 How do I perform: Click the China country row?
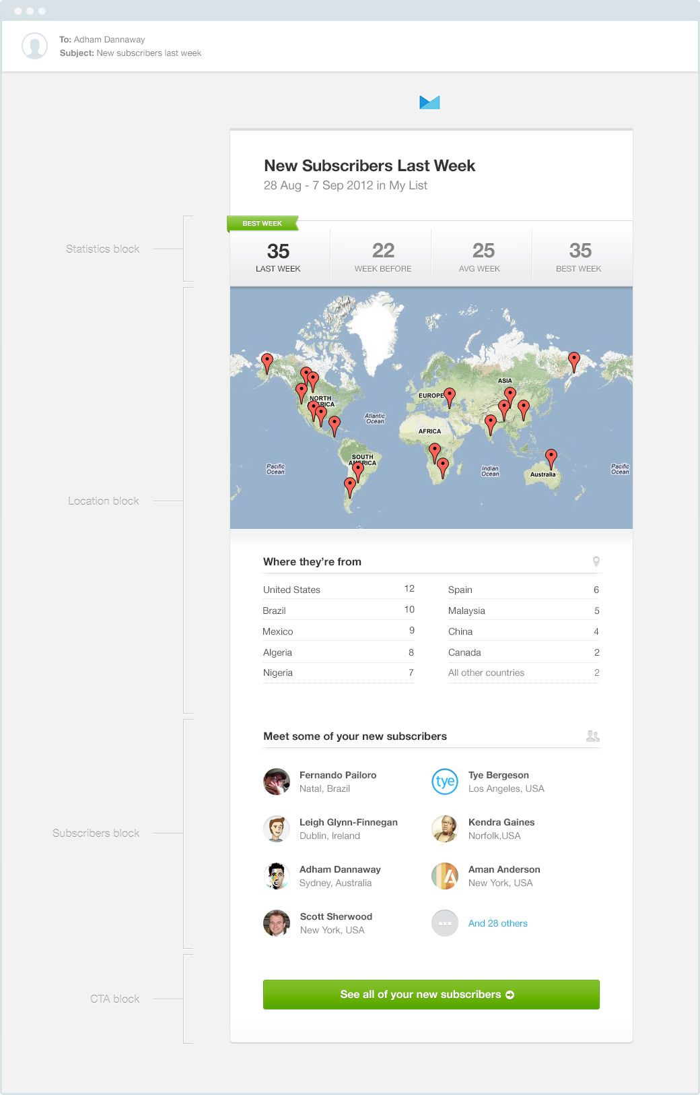(524, 631)
